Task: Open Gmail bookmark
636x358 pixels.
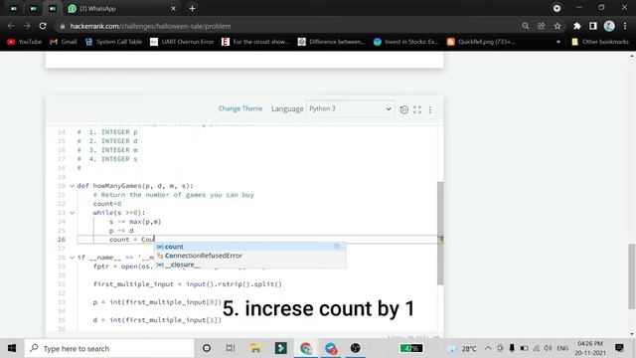Action: [x=64, y=42]
